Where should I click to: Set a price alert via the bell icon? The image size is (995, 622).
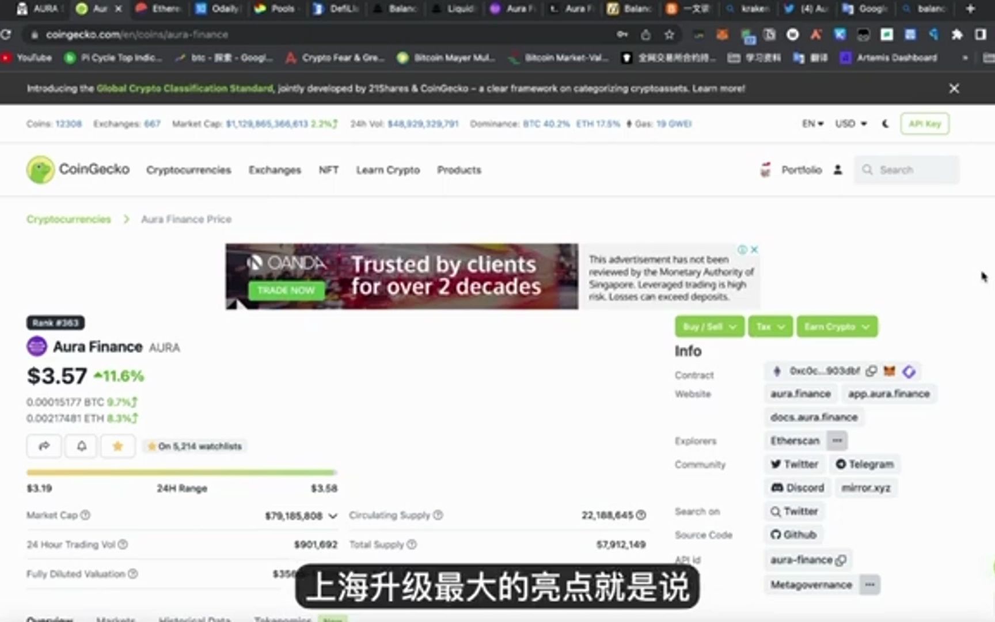pos(81,446)
